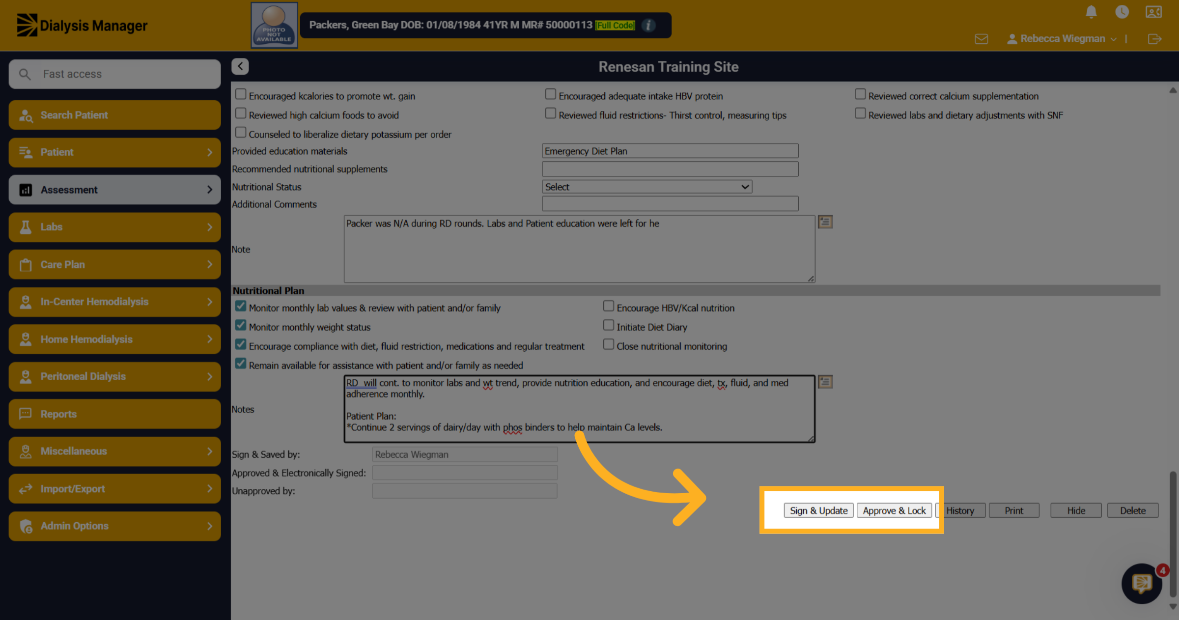Click the template icon beside Nutritional Plan Notes
The height and width of the screenshot is (620, 1179).
(825, 382)
